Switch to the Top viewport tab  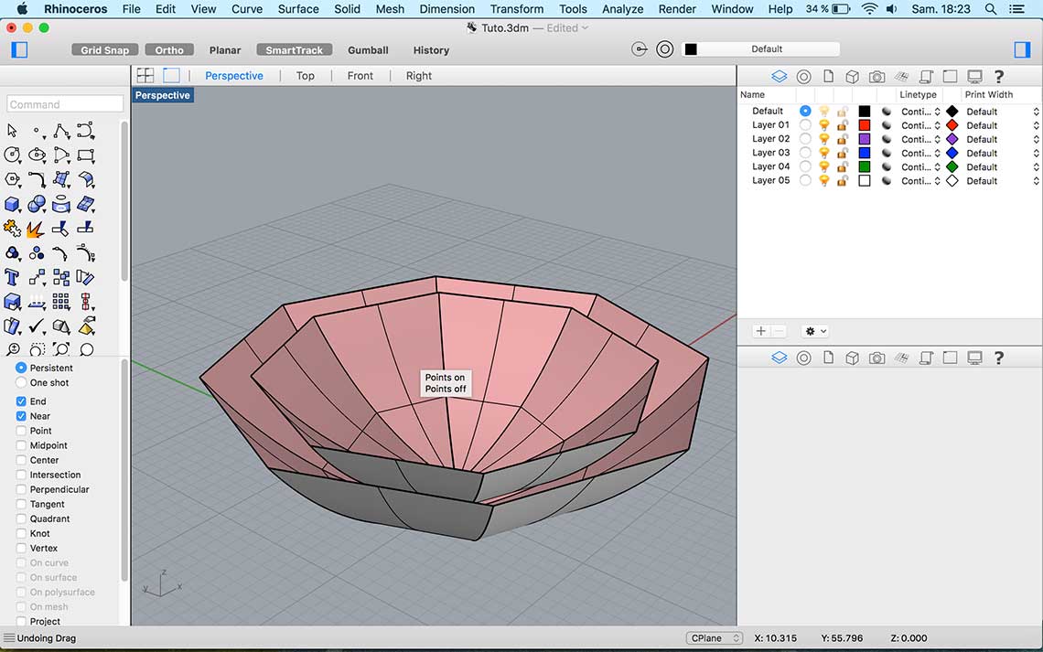306,76
